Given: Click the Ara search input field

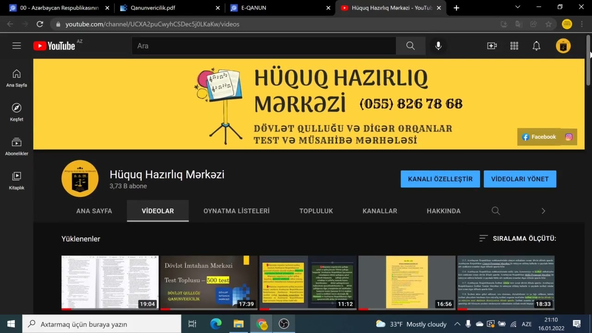Looking at the screenshot, I should (x=264, y=46).
